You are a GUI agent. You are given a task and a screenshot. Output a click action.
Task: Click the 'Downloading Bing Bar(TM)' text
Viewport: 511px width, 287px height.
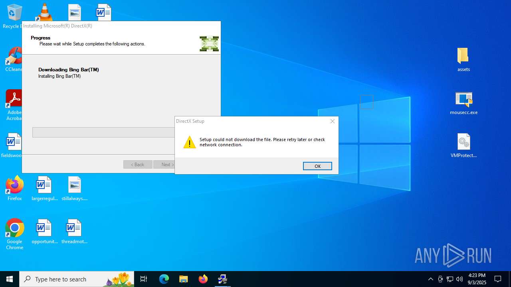pos(69,70)
